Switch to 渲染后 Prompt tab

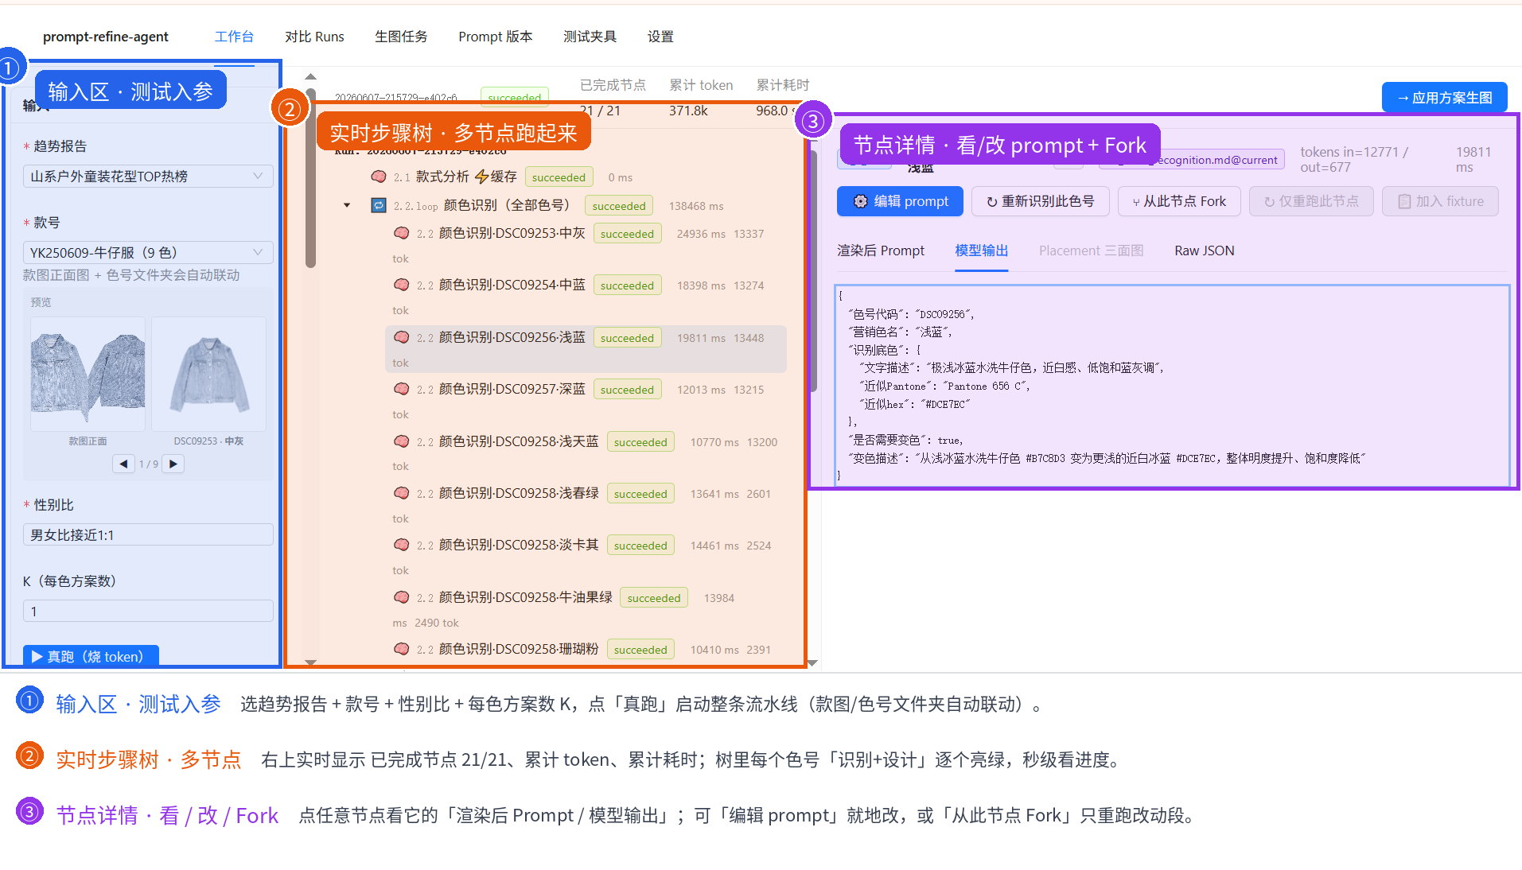[x=880, y=251]
